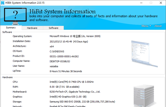Click the HiBit app icon in title bar
The width and height of the screenshot is (166, 107).
[2, 3]
